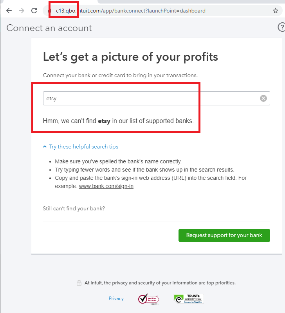This screenshot has width=285, height=313.
Task: Open the www.bank.com/sign-in example link
Action: [106, 186]
